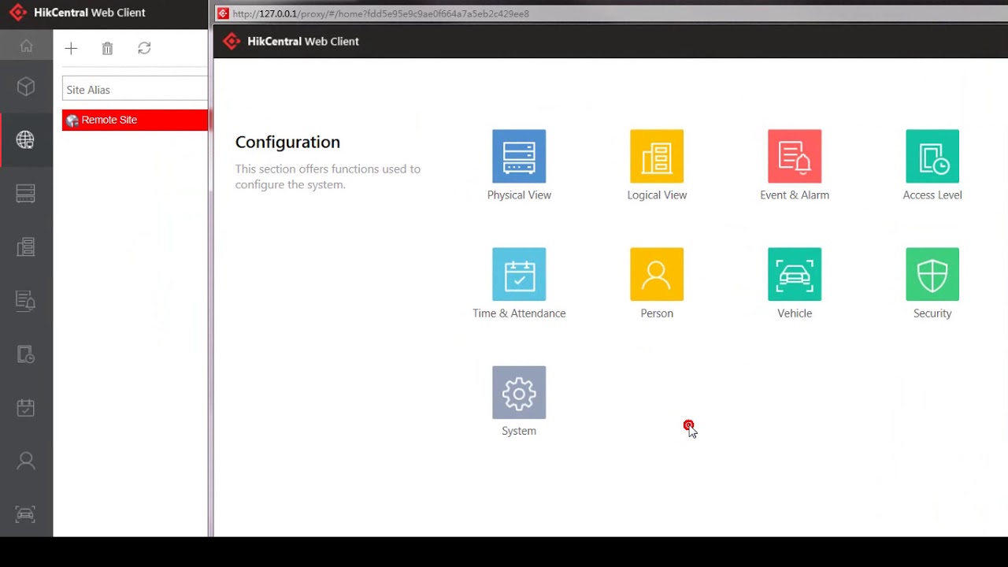The image size is (1008, 567).
Task: Open the Physical View configuration tile
Action: click(519, 156)
